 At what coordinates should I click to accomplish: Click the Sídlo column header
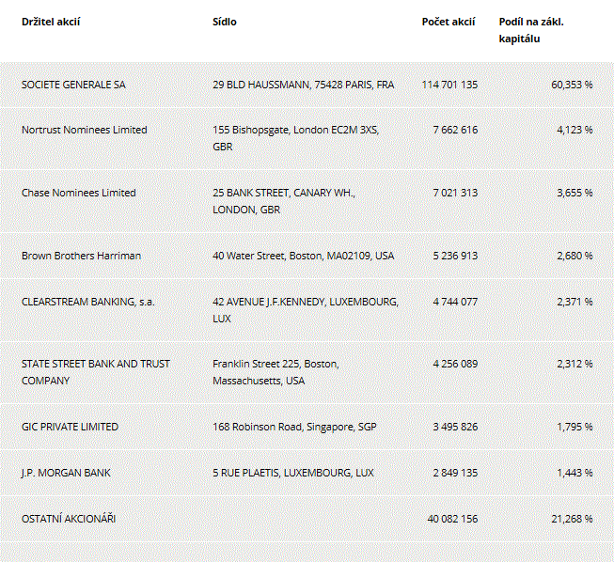click(225, 22)
